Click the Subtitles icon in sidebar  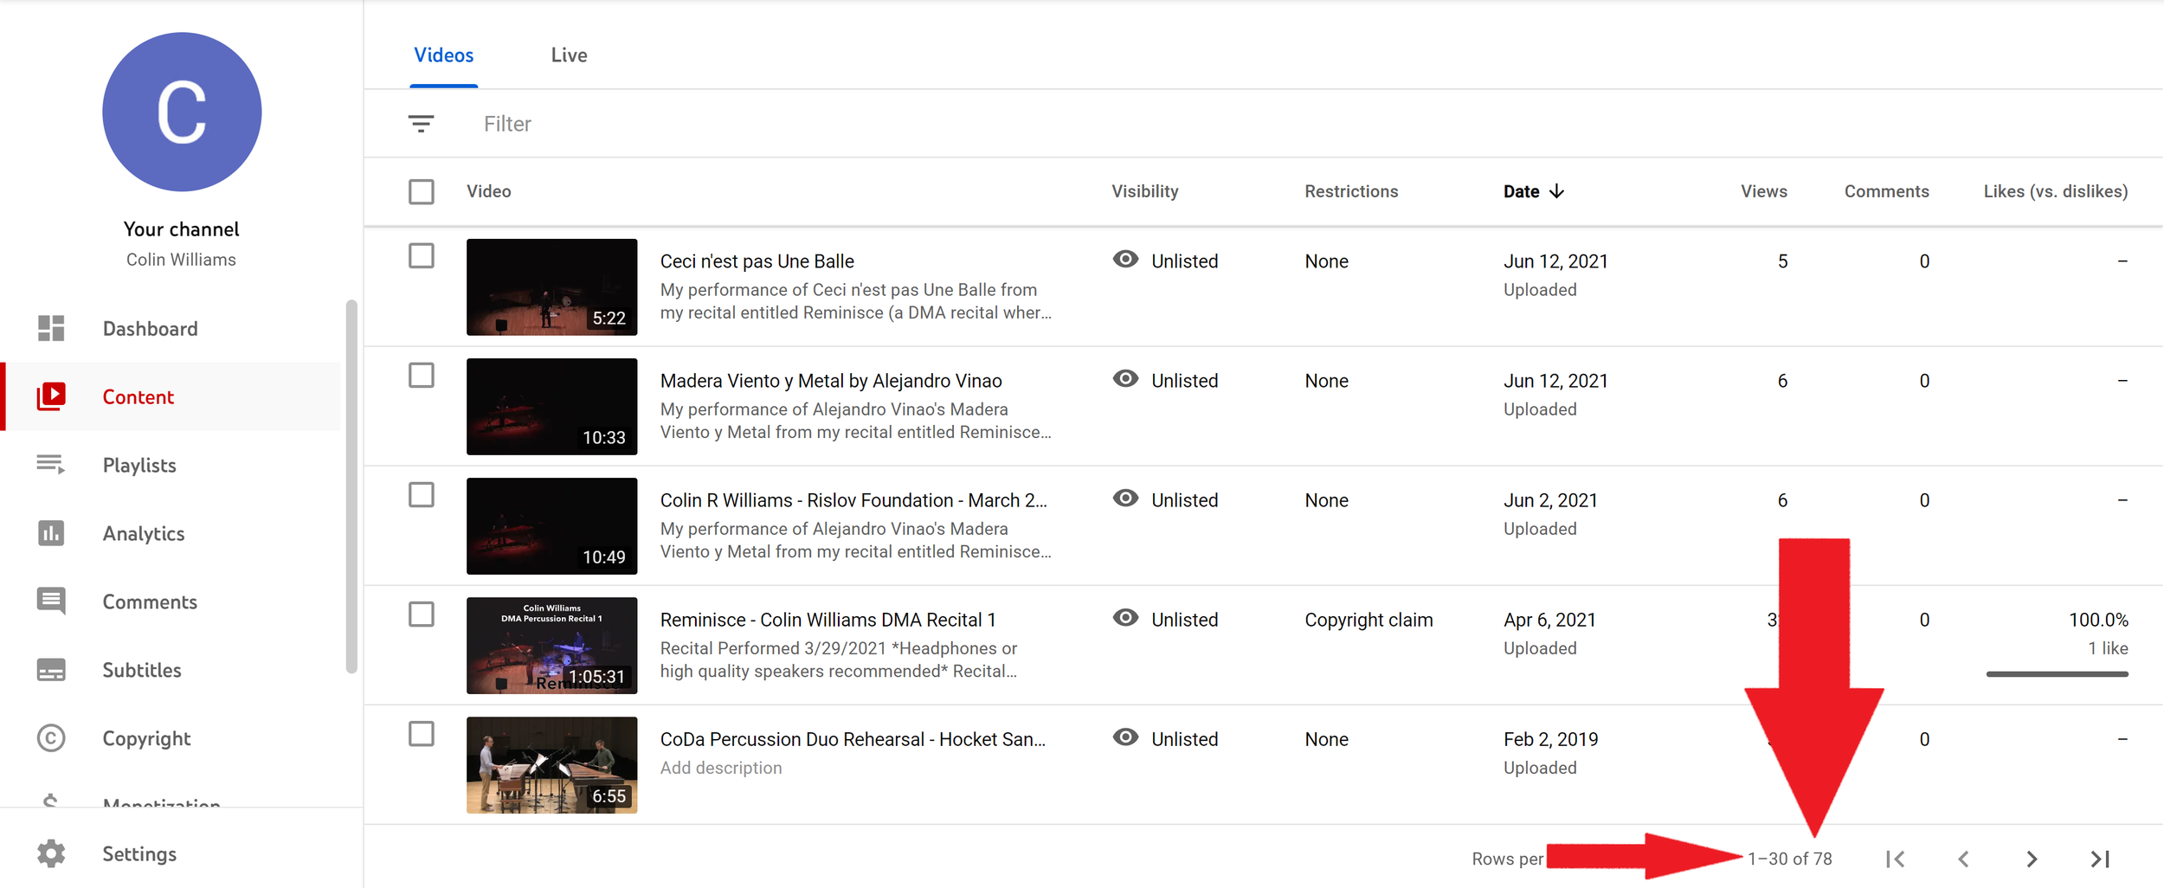(x=51, y=670)
